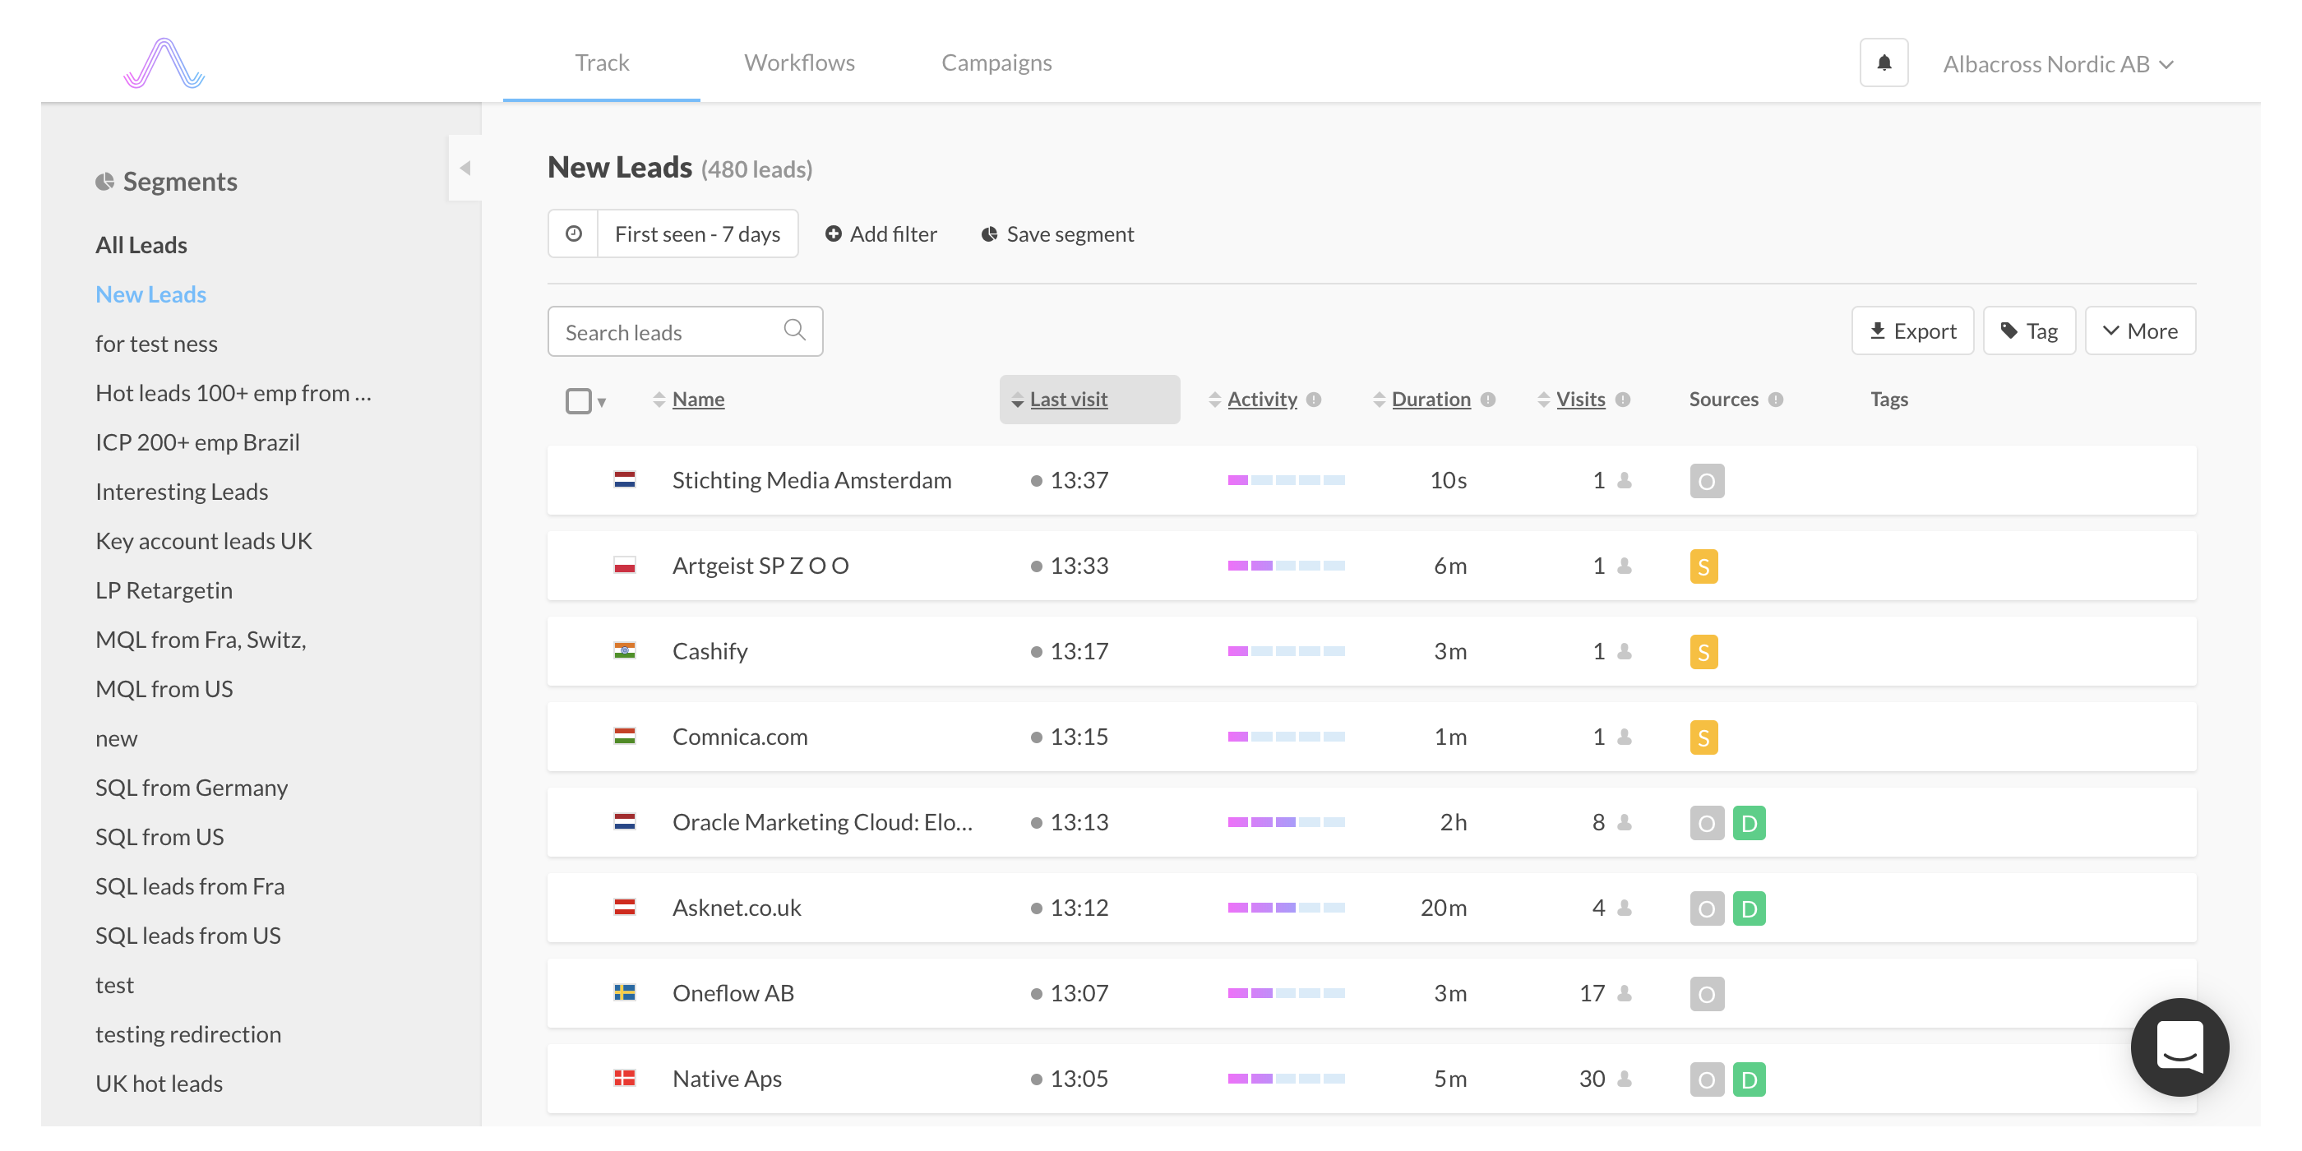Screen dimensions: 2302x1151
Task: Click the Netherlands flag beside Stichting Media Amsterdam
Action: pos(625,480)
